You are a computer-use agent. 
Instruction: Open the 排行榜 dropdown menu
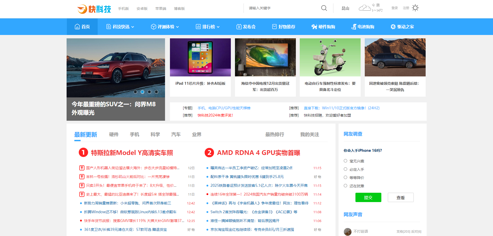pyautogui.click(x=208, y=27)
